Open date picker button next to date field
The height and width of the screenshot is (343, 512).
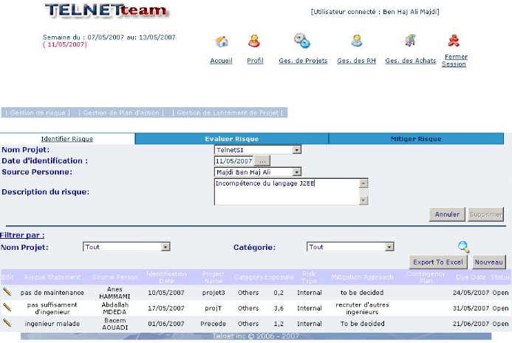point(263,160)
